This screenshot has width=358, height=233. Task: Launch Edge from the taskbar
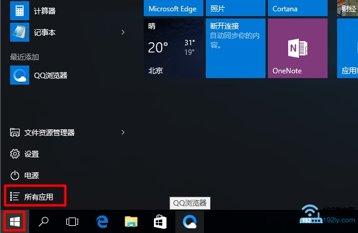click(x=102, y=222)
